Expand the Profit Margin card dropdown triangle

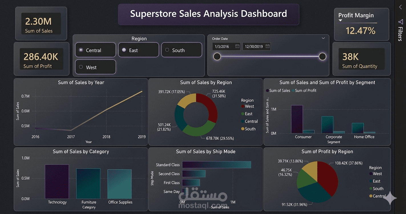coord(340,20)
